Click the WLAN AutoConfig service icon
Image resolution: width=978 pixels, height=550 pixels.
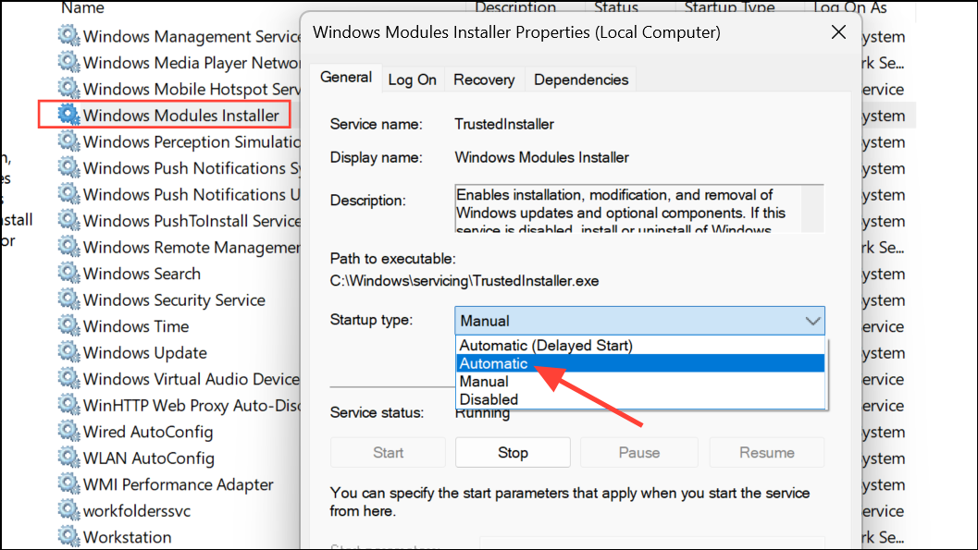(68, 458)
